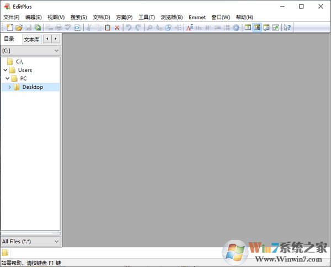
Task: Create a new document from the toolbar
Action: point(10,28)
